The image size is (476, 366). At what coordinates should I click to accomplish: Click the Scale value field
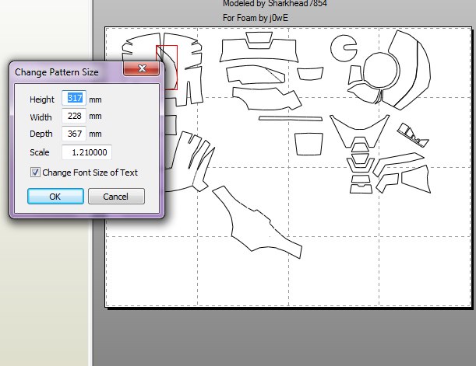tap(86, 152)
